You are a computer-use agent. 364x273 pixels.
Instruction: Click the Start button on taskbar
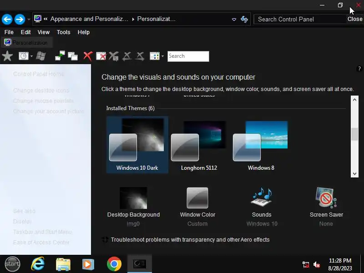coord(13,264)
